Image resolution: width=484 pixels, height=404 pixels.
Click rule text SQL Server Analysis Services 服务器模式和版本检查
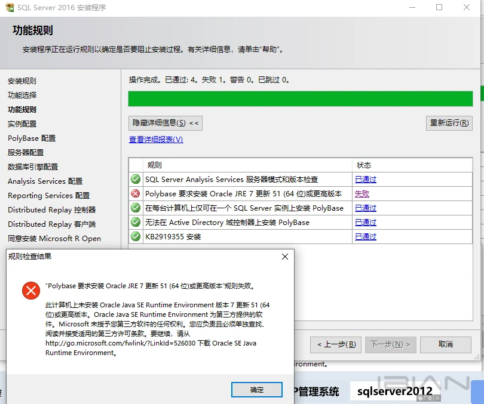(x=231, y=180)
